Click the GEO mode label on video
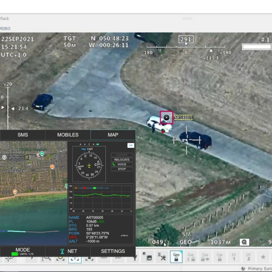 186,242
